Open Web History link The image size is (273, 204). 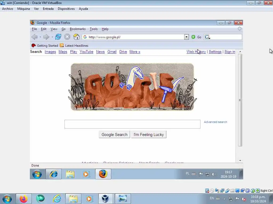click(196, 52)
